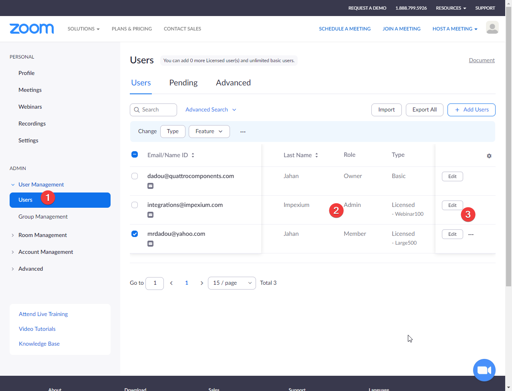
Task: Open the Resources dropdown
Action: pos(451,8)
